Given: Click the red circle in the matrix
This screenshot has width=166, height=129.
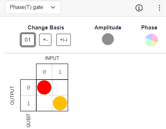Looking at the screenshot, I should (44, 87).
